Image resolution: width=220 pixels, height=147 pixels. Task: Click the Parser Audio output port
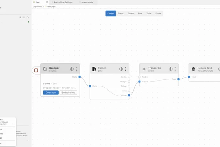(x=129, y=77)
